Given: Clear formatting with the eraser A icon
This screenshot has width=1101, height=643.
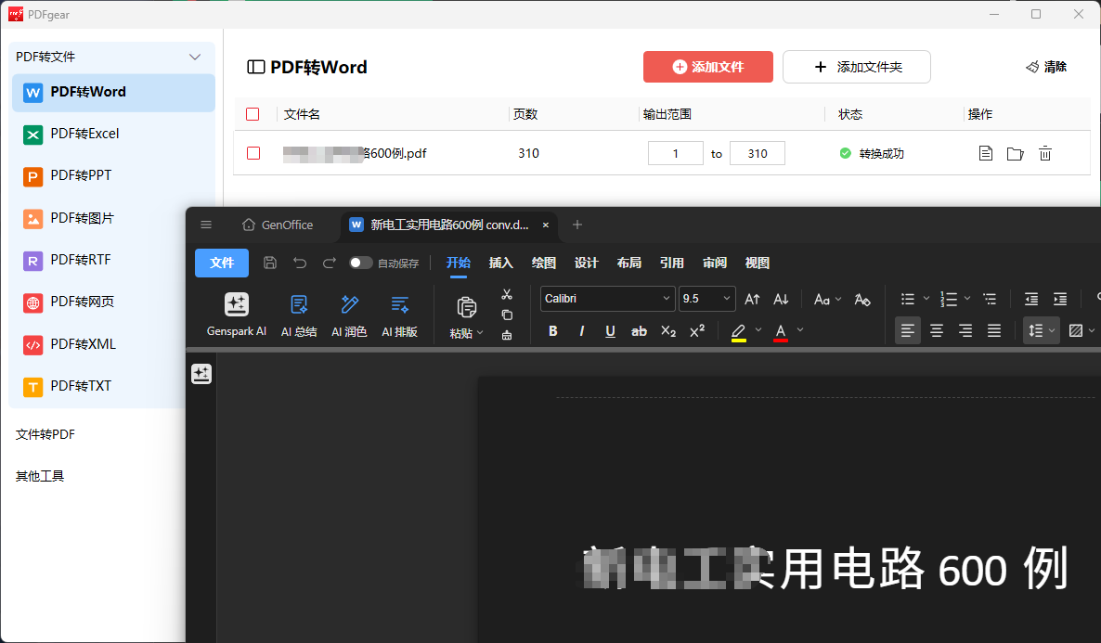Looking at the screenshot, I should click(x=862, y=300).
